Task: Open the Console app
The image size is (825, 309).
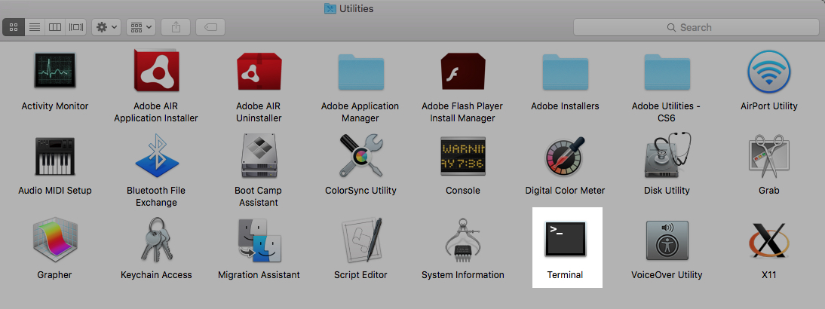Action: click(462, 157)
